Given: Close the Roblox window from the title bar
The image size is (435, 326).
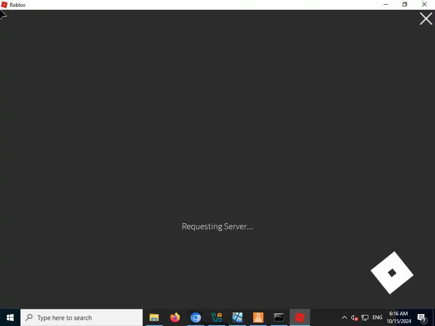Looking at the screenshot, I should point(424,4).
